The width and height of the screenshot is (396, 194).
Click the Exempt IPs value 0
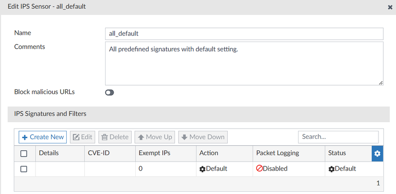click(141, 169)
